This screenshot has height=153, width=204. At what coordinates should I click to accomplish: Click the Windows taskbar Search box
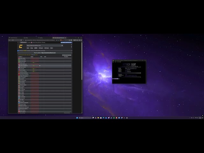tap(85, 118)
